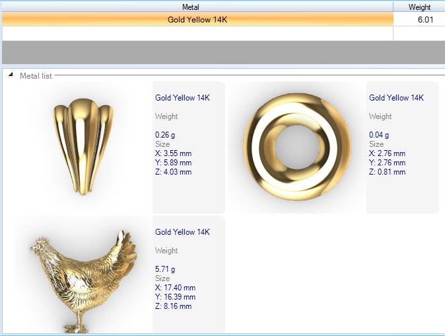Select the fluted bail thumbnail
This screenshot has height=336, width=445.
click(x=83, y=147)
